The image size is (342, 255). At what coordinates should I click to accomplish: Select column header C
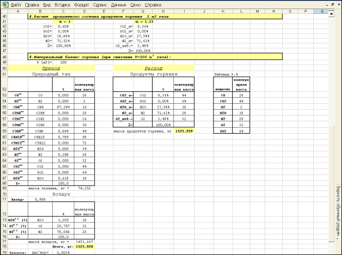(63, 11)
